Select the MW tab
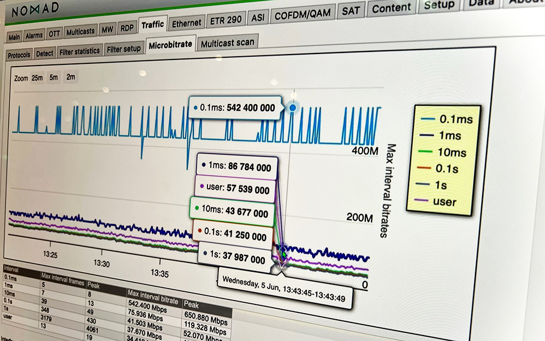545x341 pixels. click(108, 30)
